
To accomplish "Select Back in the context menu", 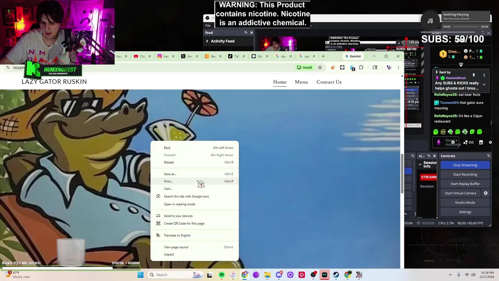I will coord(195,148).
